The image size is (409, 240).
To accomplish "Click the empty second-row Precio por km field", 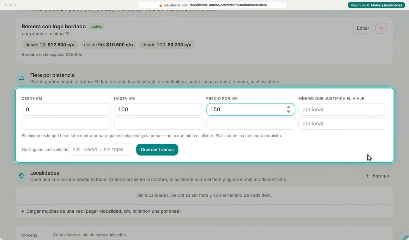I will (x=251, y=124).
